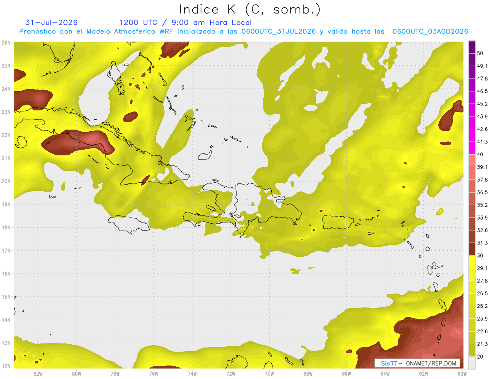Click latitude label "13N"
The height and width of the screenshot is (379, 491).
[6, 343]
